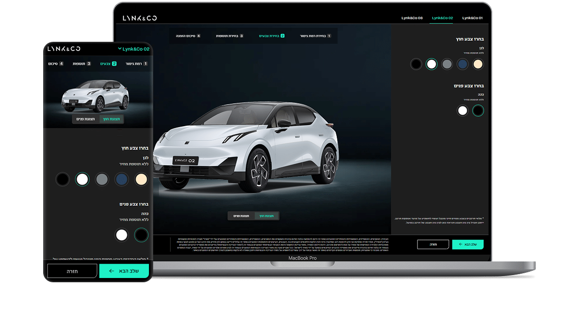Pick white exterior colour on laptop
The image size is (563, 315).
[432, 65]
